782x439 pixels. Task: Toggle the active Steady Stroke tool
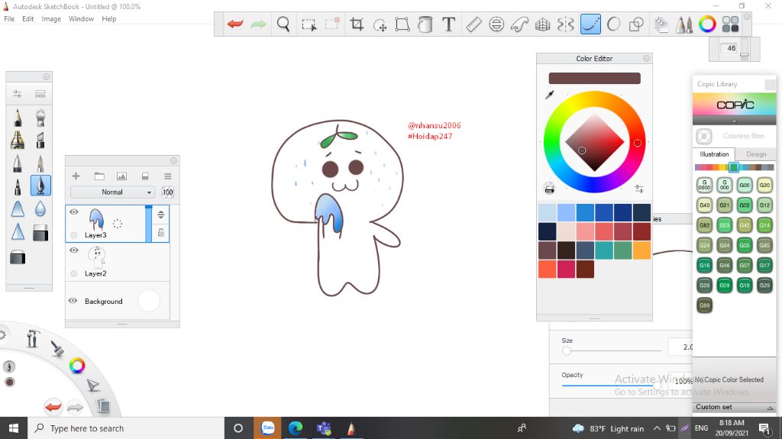[x=590, y=24]
